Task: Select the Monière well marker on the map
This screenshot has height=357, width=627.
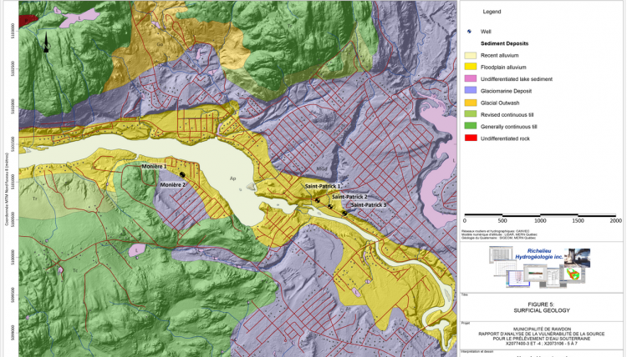Action: click(182, 174)
